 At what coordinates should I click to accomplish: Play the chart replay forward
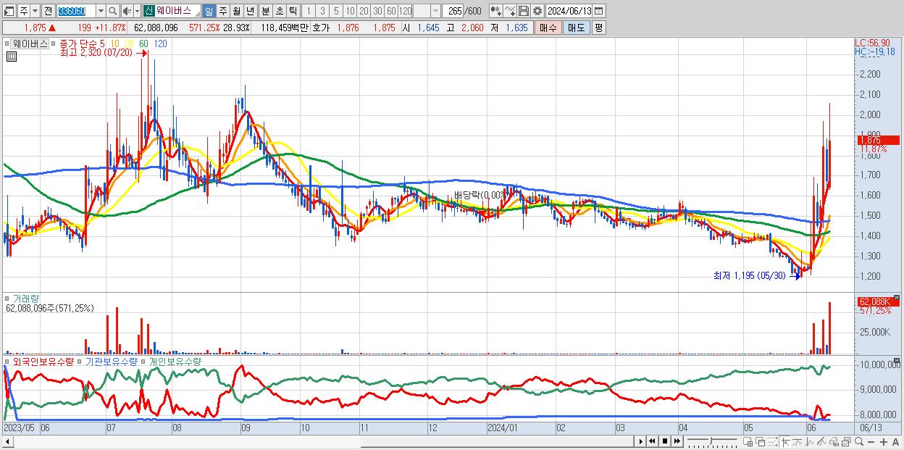[x=640, y=441]
